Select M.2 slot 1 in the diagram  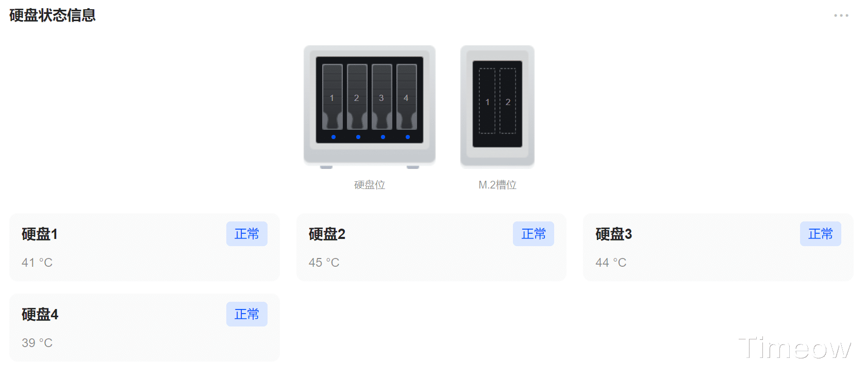point(487,101)
